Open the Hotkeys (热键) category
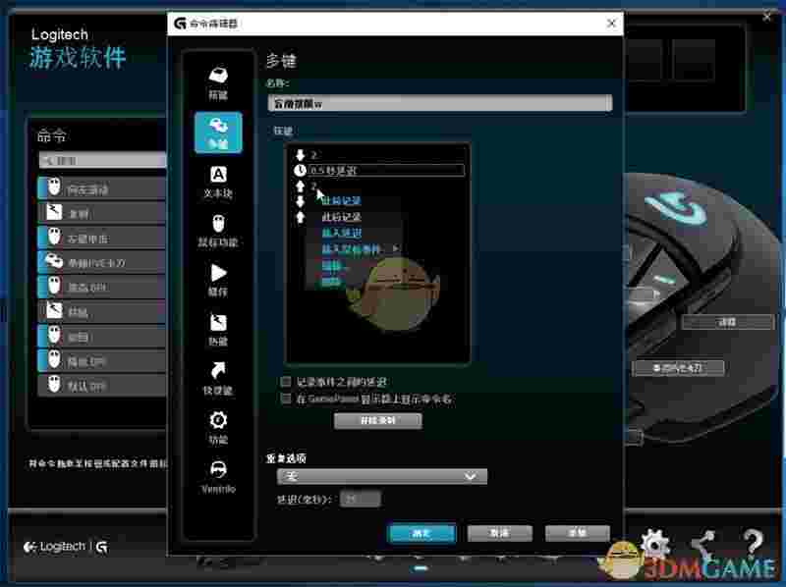Image resolution: width=786 pixels, height=587 pixels. [218, 329]
